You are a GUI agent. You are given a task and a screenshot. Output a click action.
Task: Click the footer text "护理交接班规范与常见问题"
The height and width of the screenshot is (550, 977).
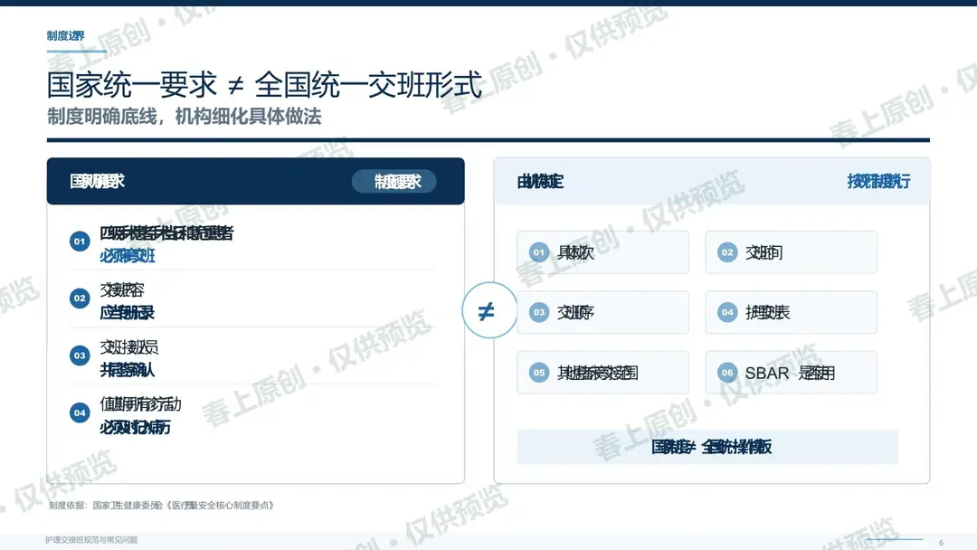click(91, 540)
